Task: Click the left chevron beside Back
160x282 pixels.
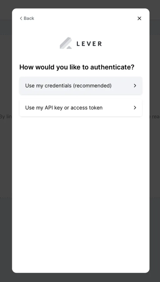Action: (21, 18)
